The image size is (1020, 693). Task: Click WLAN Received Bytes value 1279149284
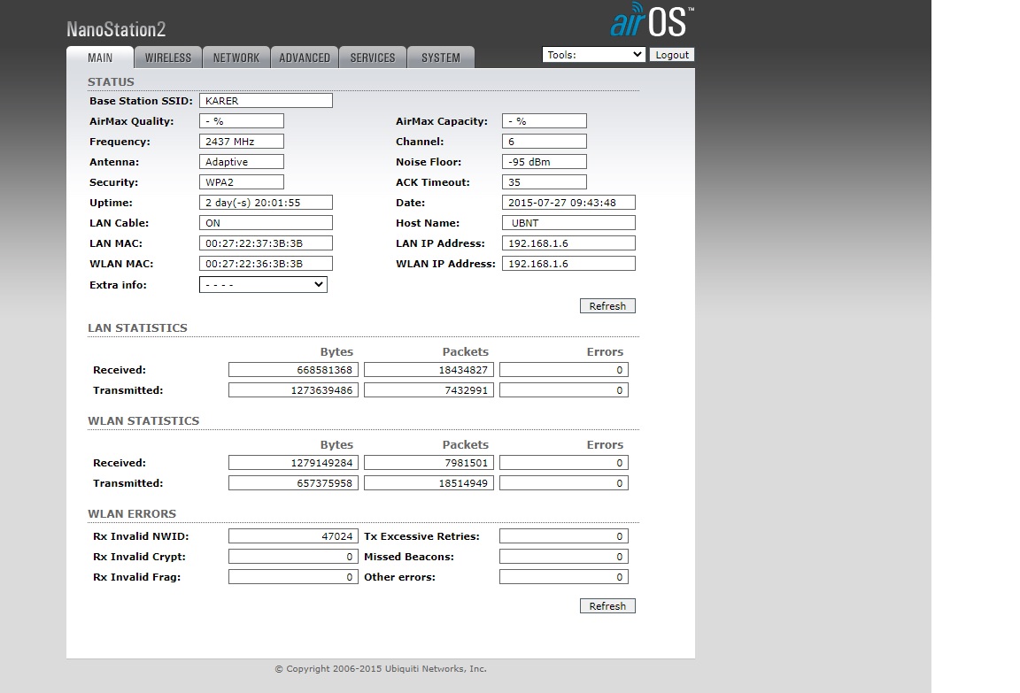(293, 463)
